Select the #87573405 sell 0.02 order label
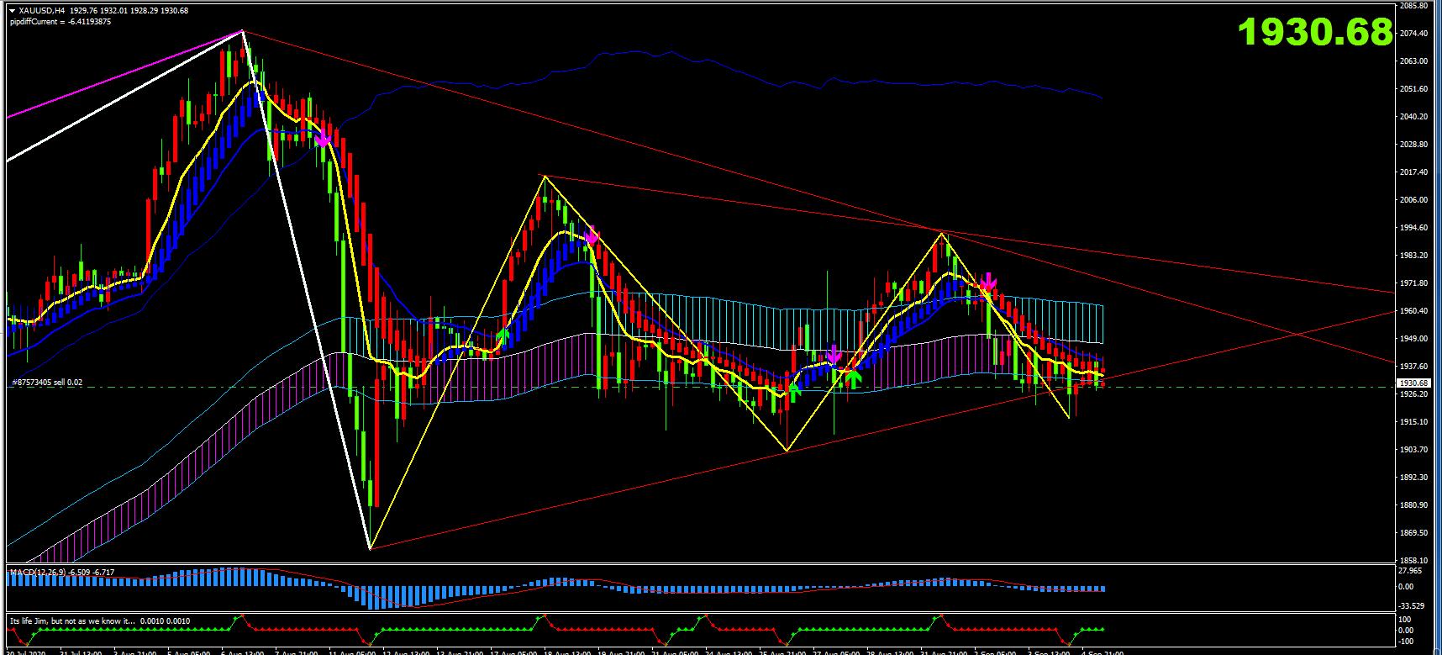1442x655 pixels. click(48, 383)
